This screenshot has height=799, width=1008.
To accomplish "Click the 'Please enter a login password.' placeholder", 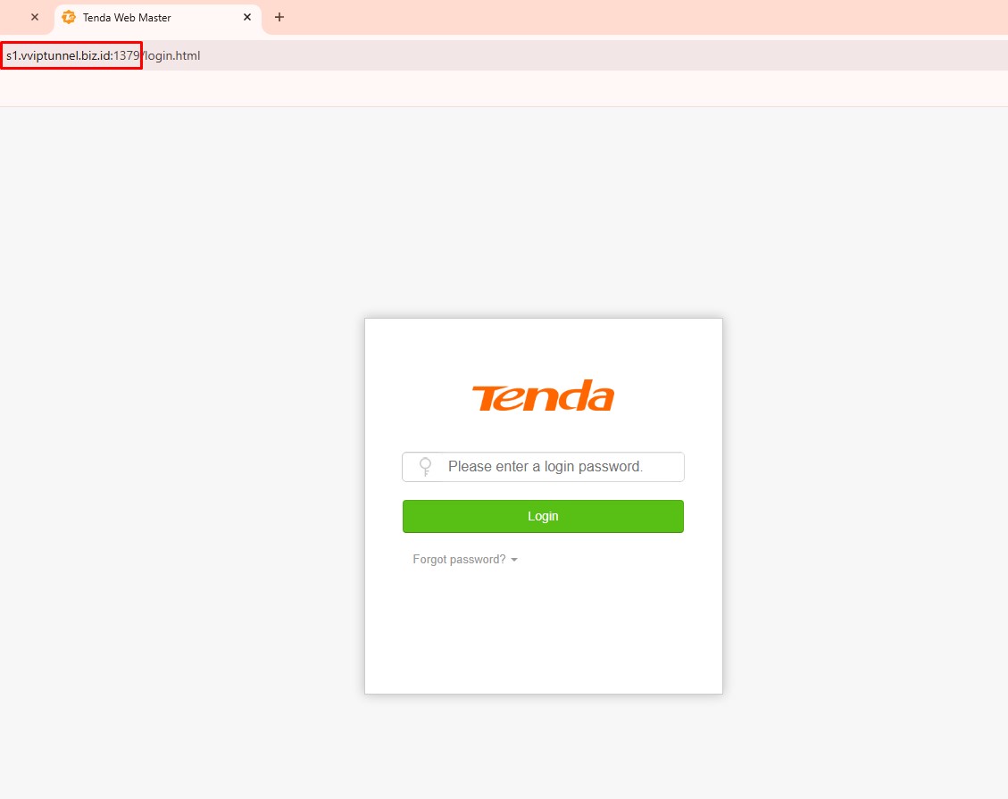I will coord(546,467).
